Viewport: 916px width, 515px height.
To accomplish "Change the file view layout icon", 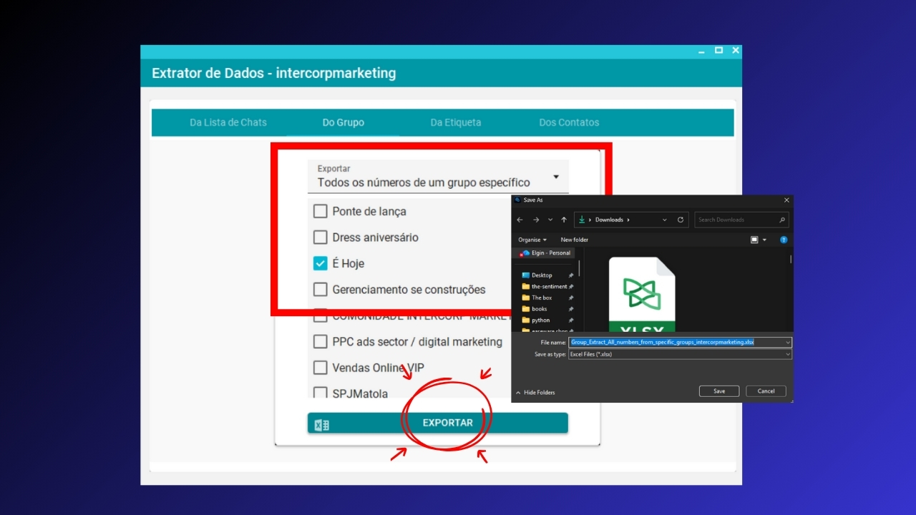I will click(754, 240).
